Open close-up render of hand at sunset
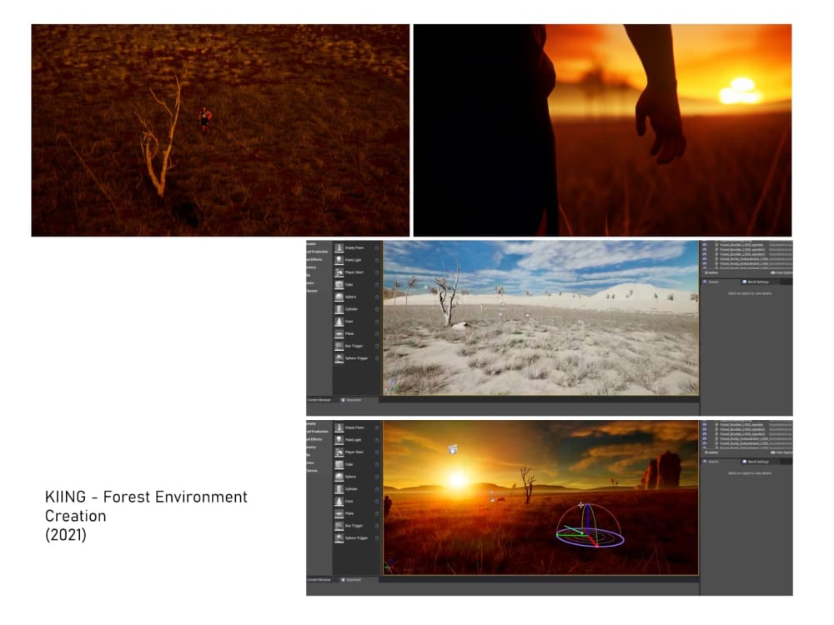This screenshot has width=834, height=625. click(603, 130)
